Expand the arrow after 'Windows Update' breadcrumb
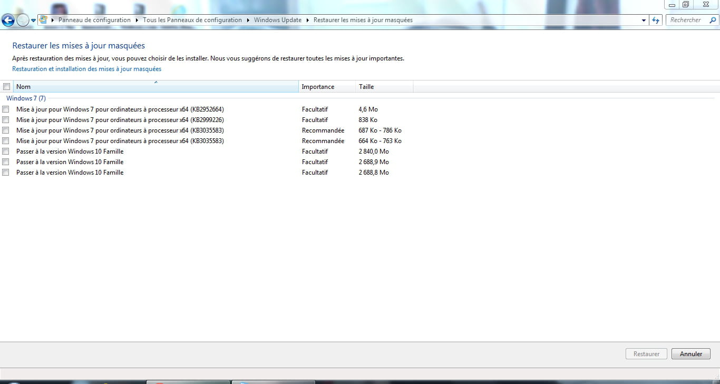The width and height of the screenshot is (720, 384). coord(308,20)
